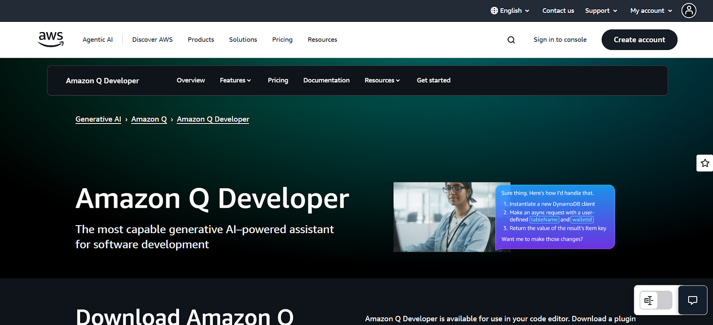Follow the Amazon Q breadcrumb link
713x325 pixels.
(x=149, y=119)
